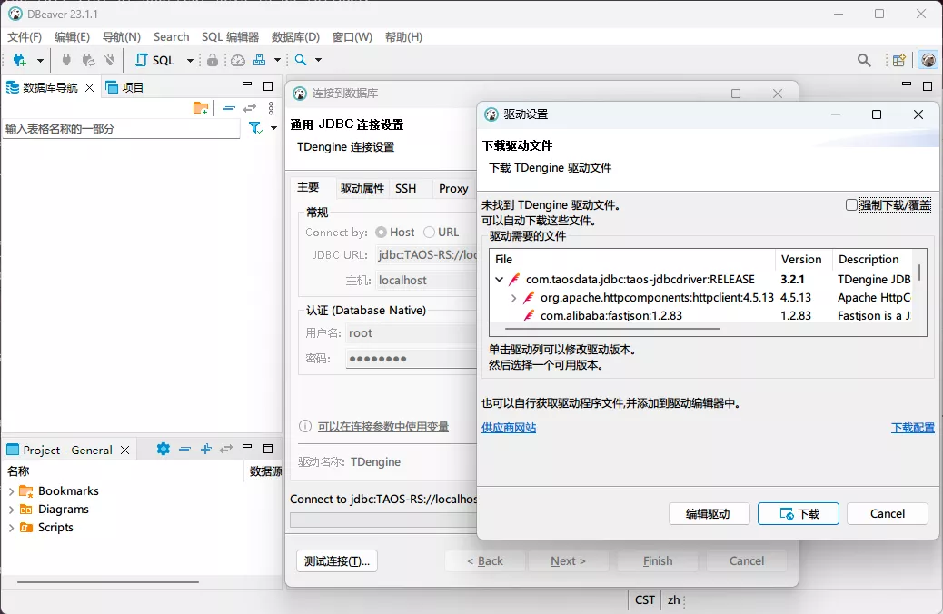Expand the org.apache.httpcomponents httpclient row

pyautogui.click(x=513, y=298)
